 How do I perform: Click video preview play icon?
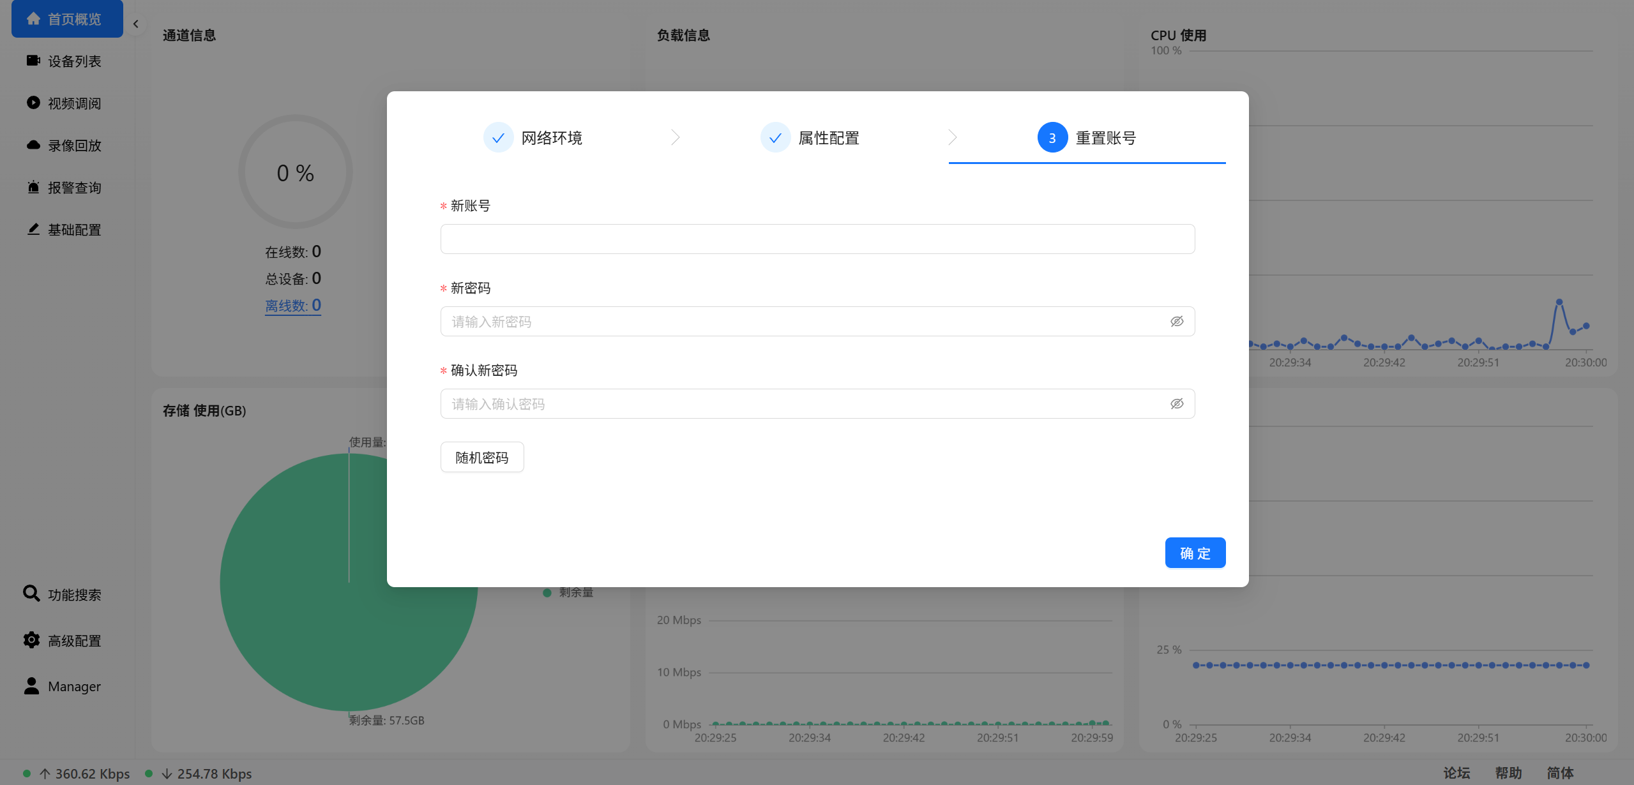coord(33,103)
